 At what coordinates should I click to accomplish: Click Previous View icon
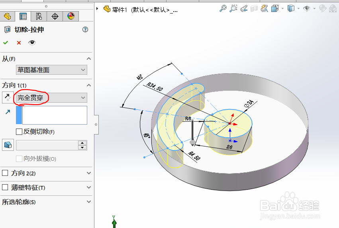[244, 8]
